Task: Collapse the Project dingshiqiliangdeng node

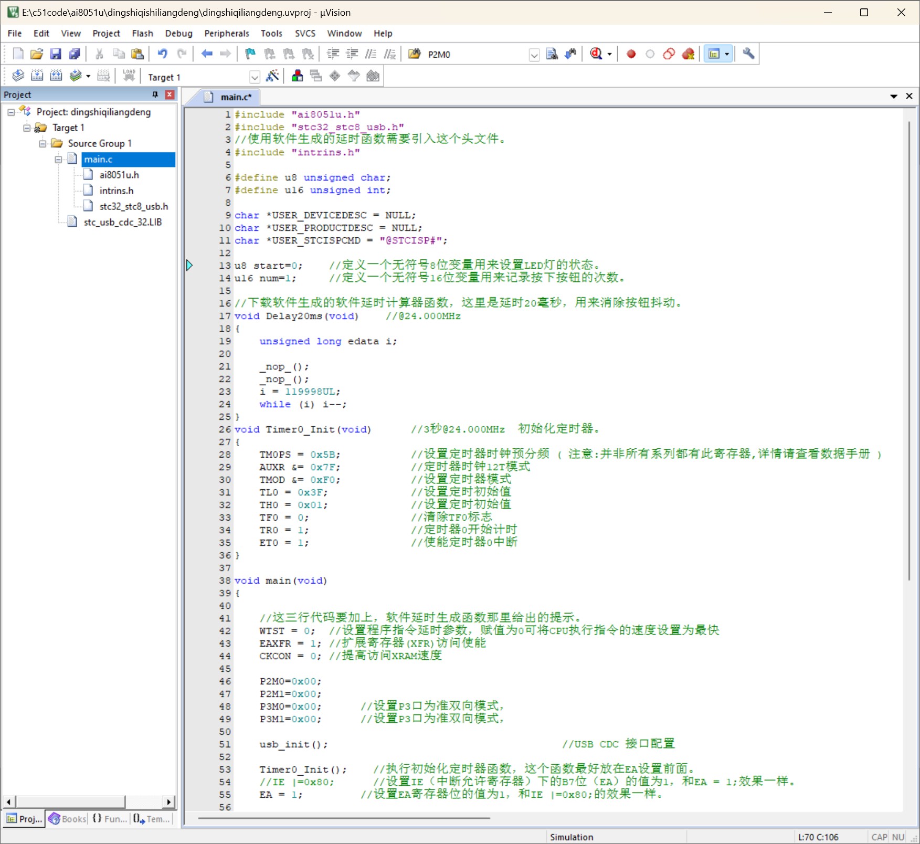Action: point(11,112)
